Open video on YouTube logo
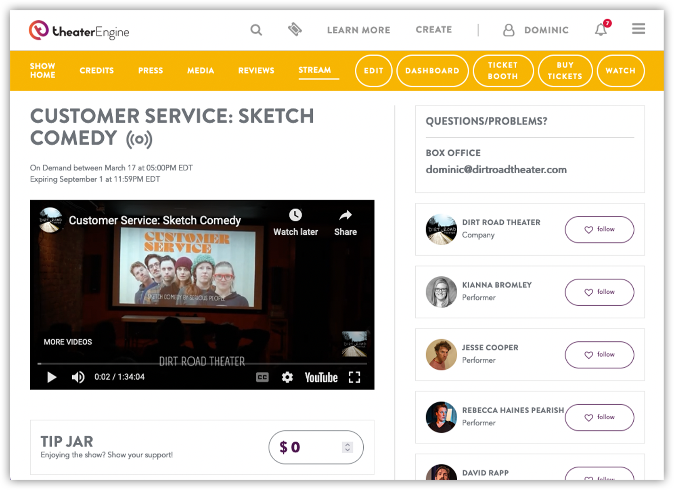This screenshot has height=490, width=674. click(321, 377)
